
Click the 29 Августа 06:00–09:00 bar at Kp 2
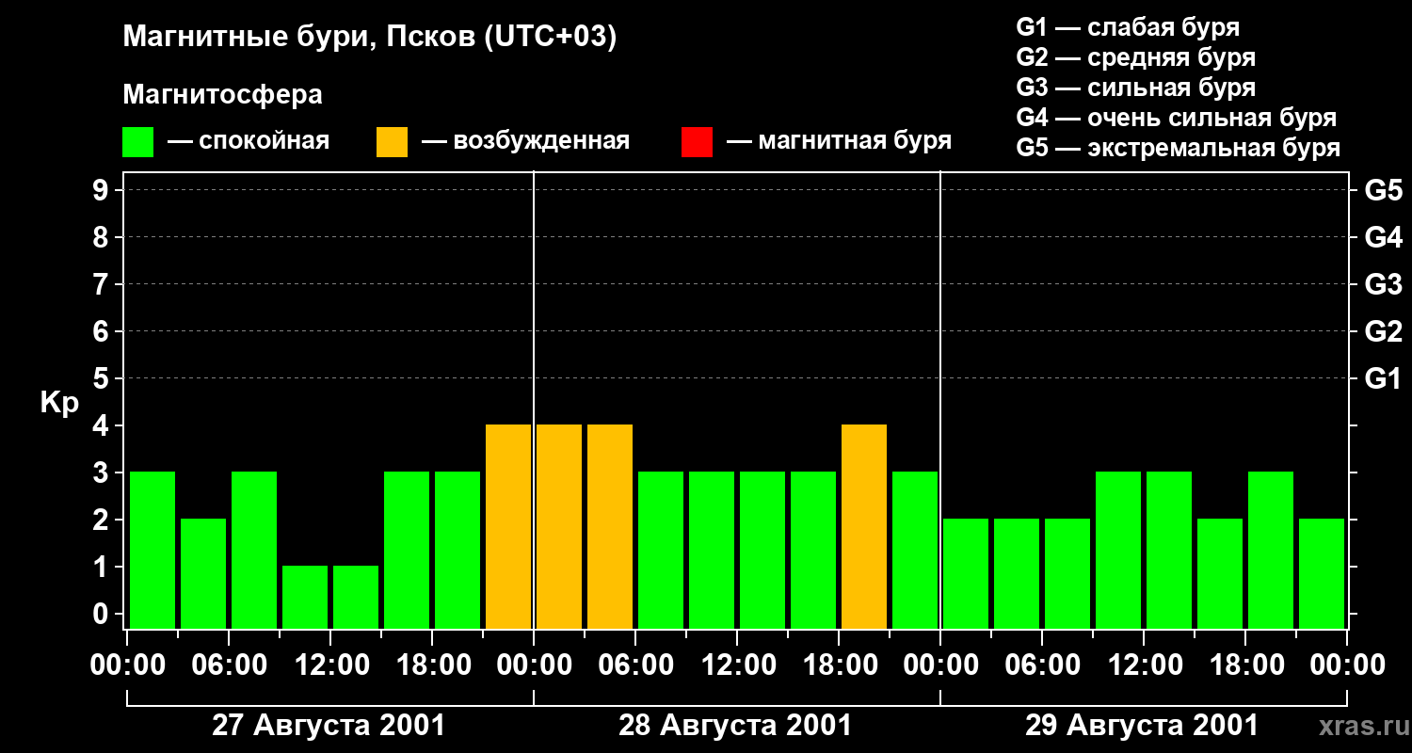[x=1067, y=574]
